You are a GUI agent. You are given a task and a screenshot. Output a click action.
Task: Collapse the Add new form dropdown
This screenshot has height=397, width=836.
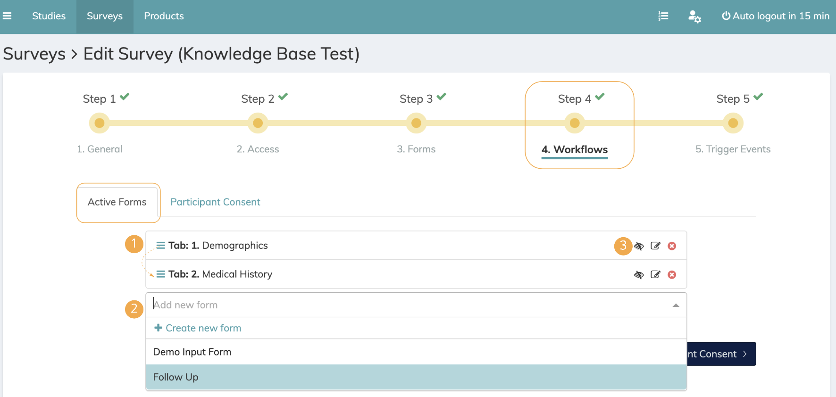[676, 306]
